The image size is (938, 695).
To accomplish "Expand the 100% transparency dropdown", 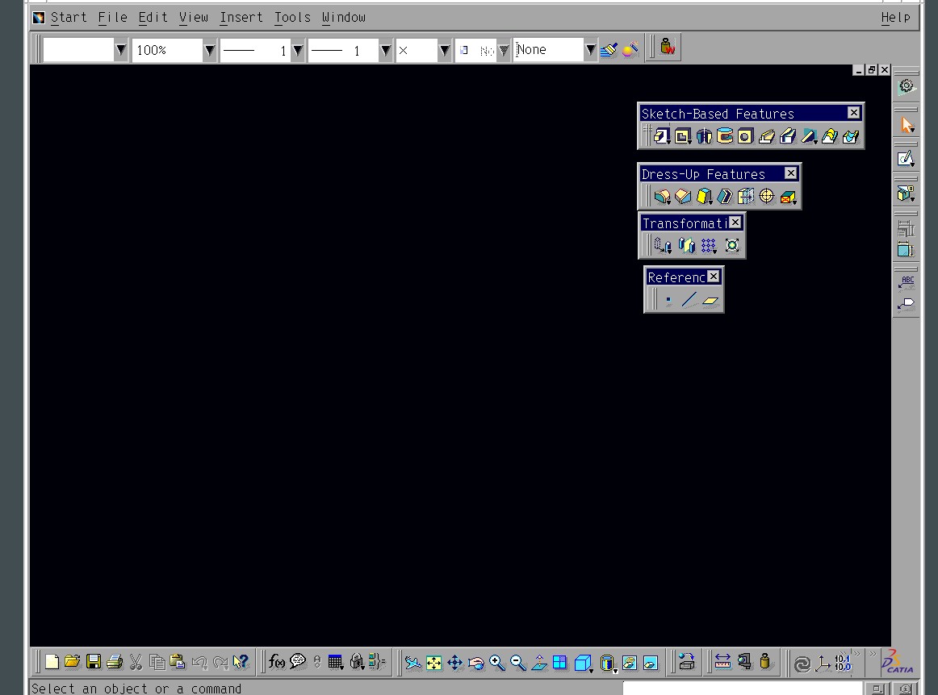I will [x=209, y=50].
